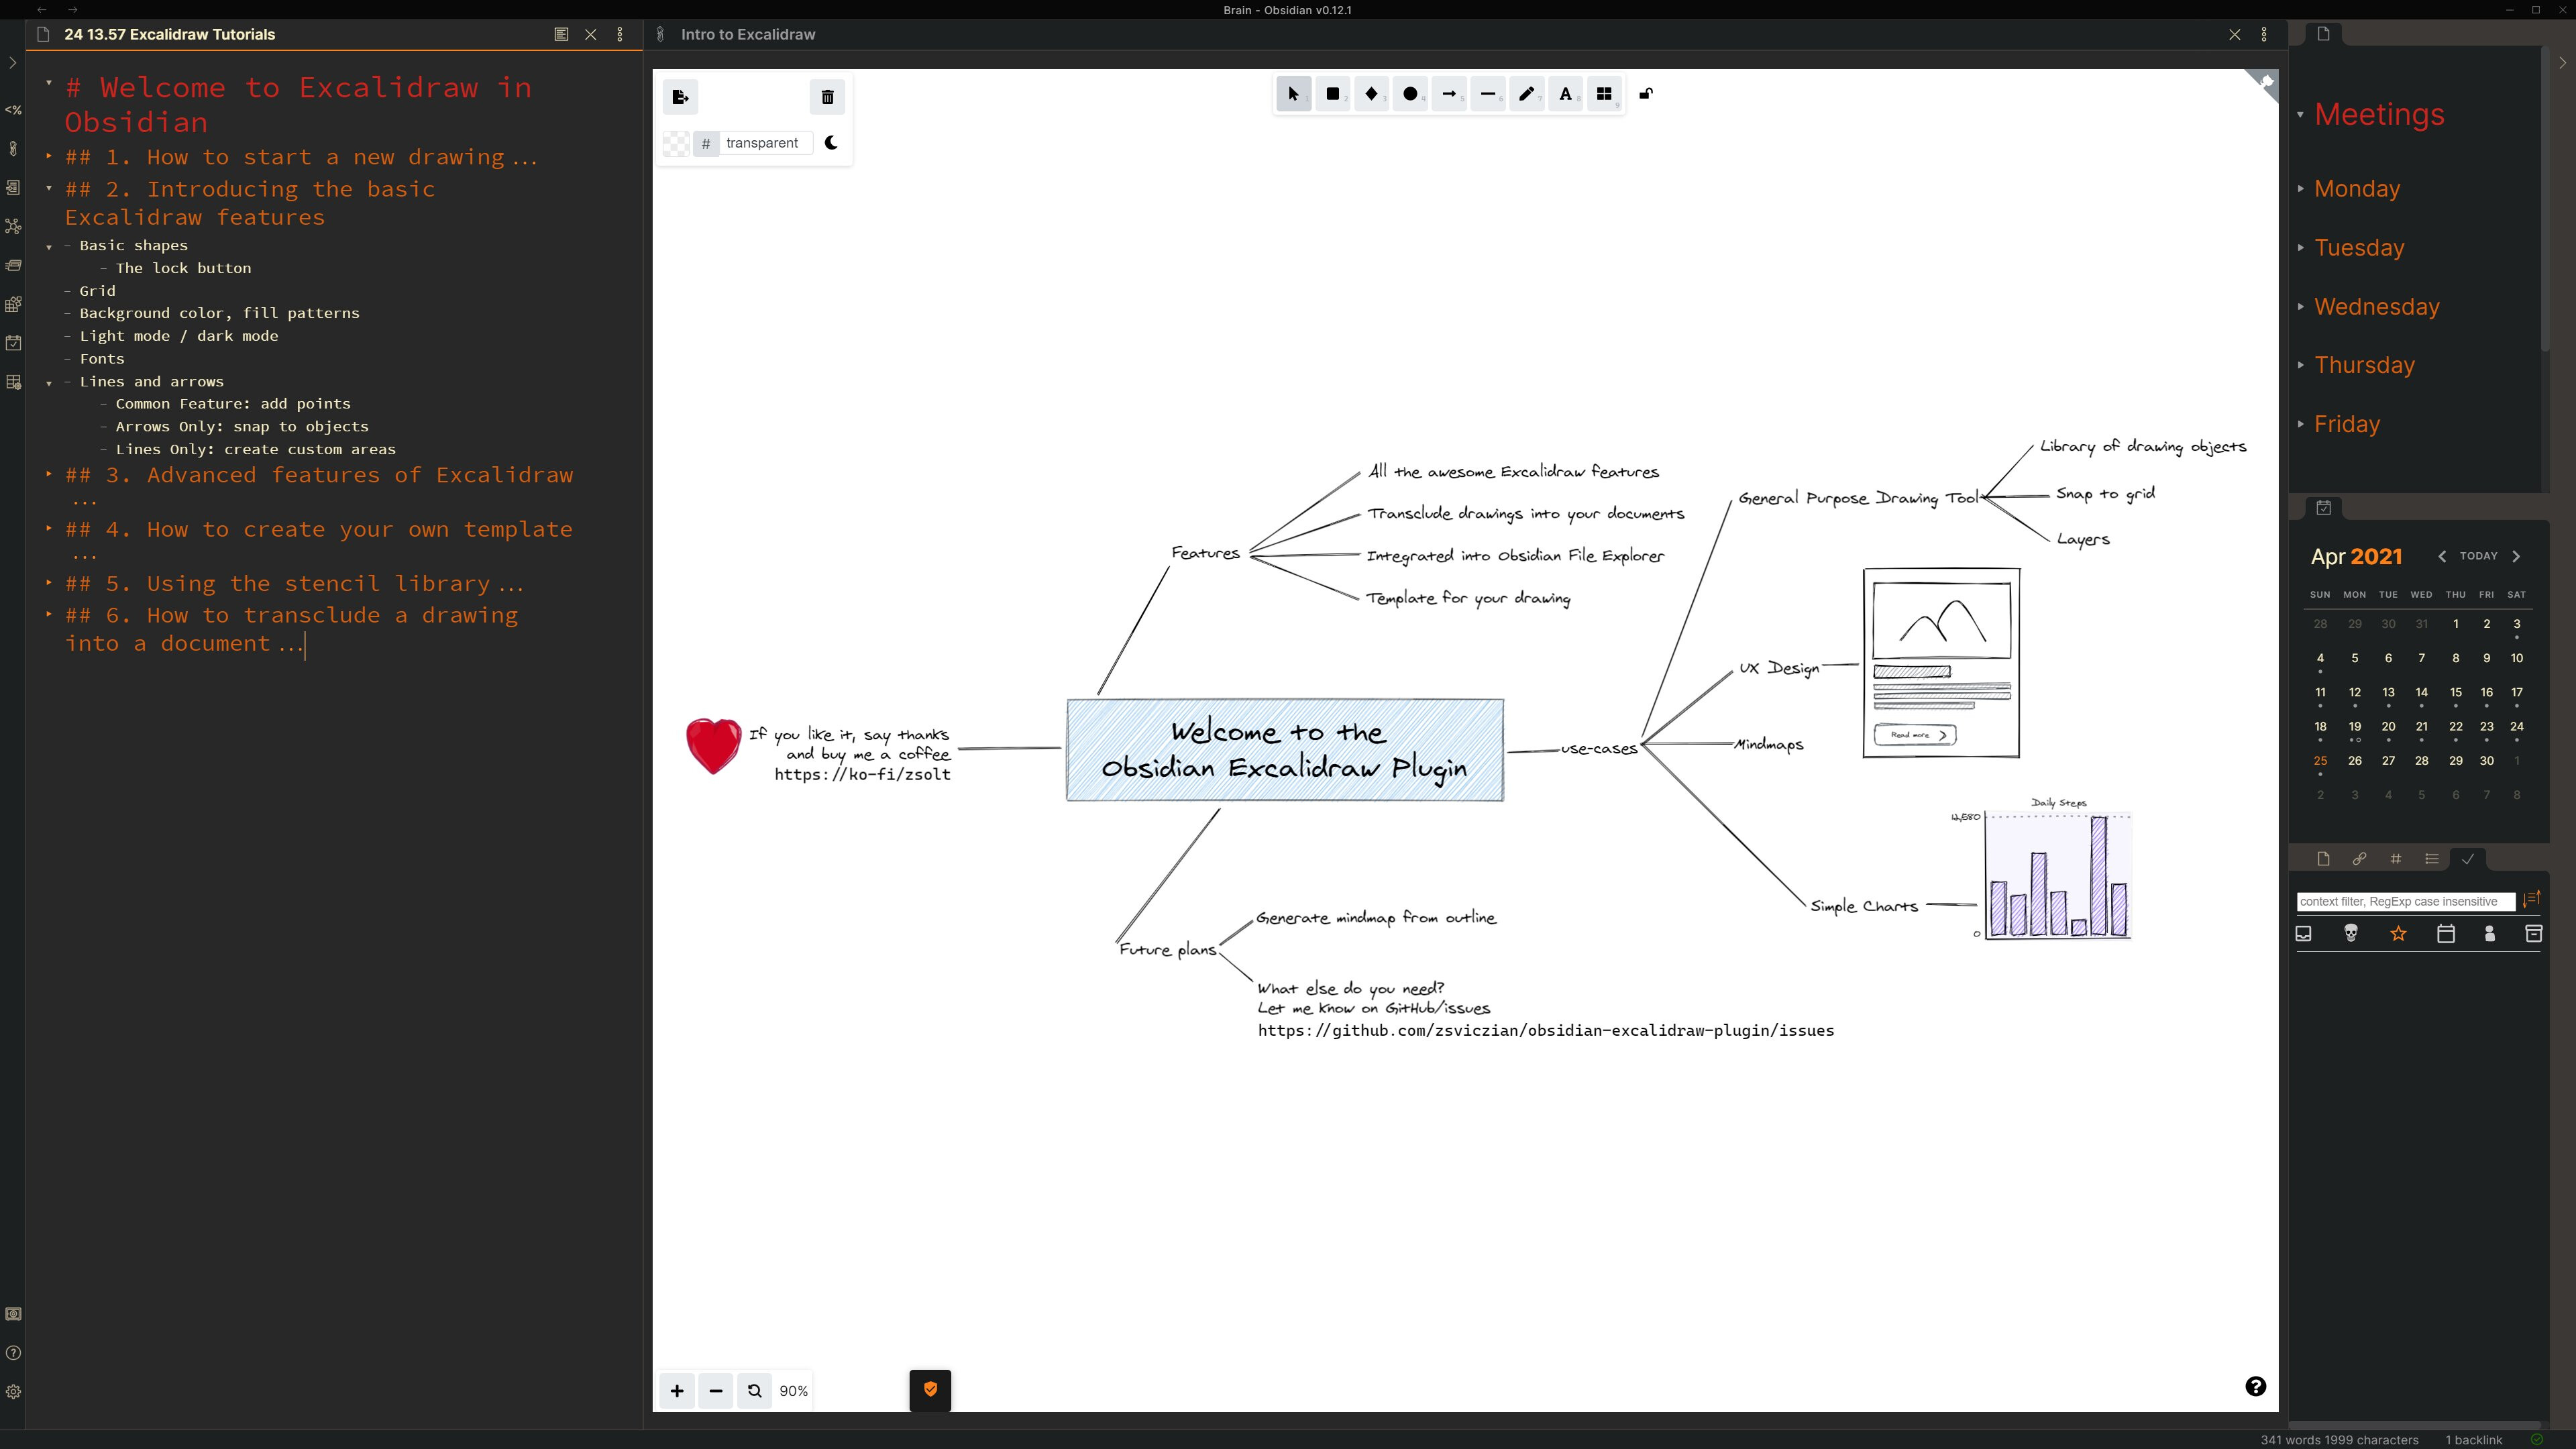Screen dimensions: 2576x1449
Task: Open canvas background color swatch
Action: (x=677, y=143)
